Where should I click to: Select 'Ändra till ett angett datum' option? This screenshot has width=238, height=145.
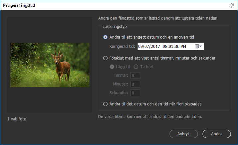click(x=106, y=37)
